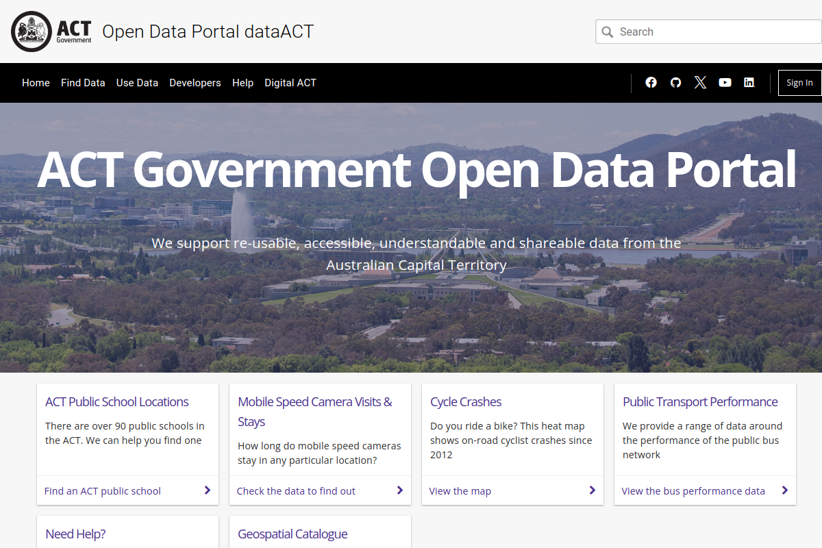Click chevron beside View the bus performance data
Screen dimensions: 822x548
784,490
